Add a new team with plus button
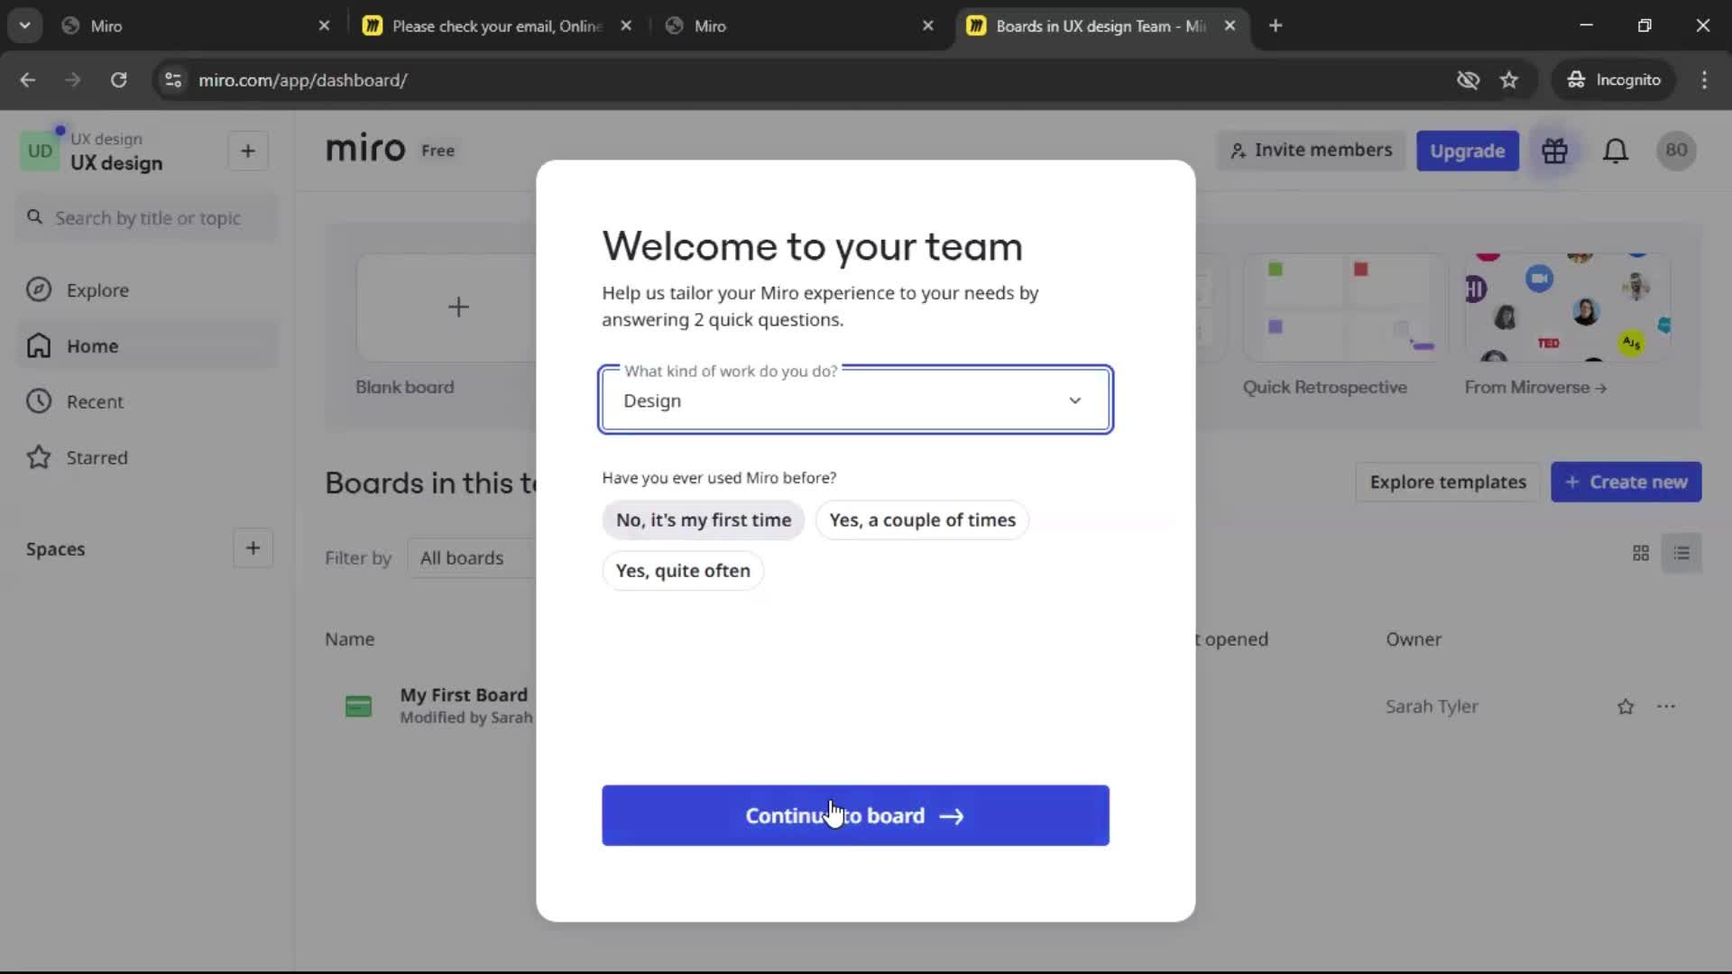 pyautogui.click(x=248, y=152)
